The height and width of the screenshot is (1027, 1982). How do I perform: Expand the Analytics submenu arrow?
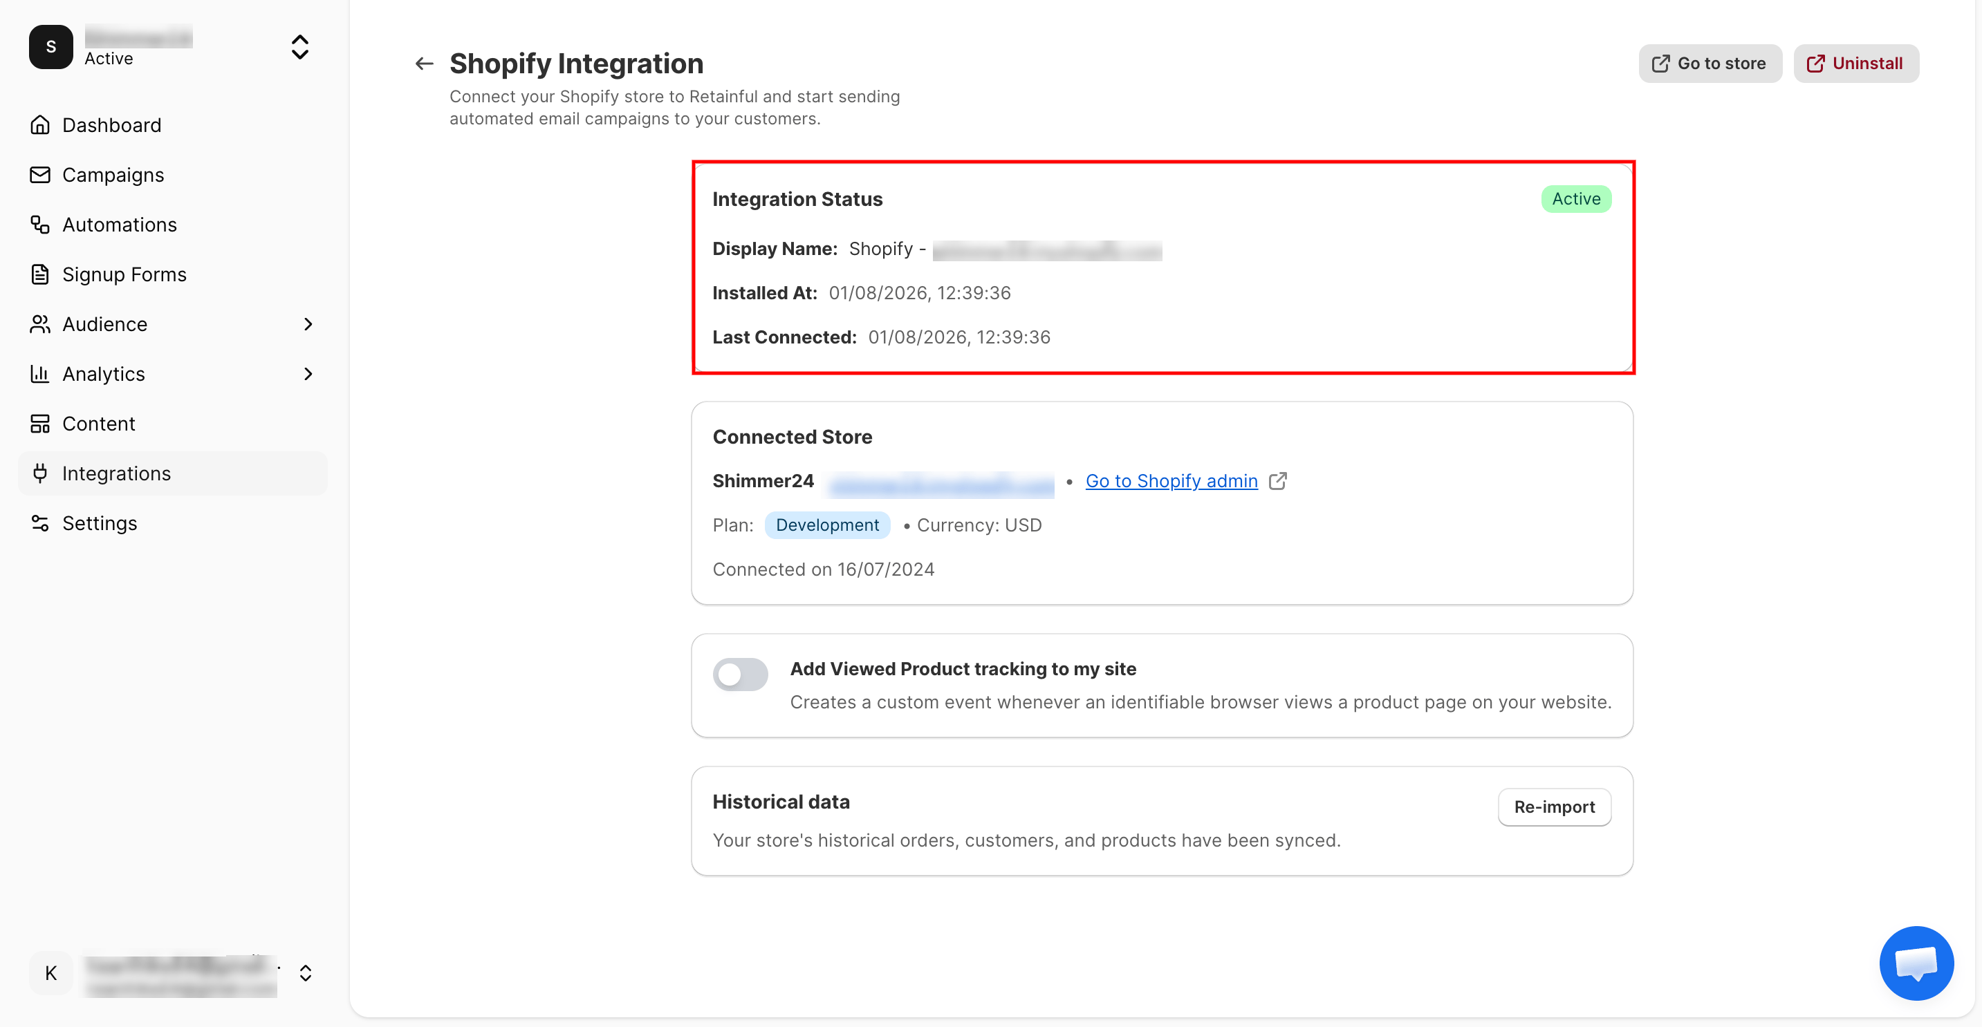pyautogui.click(x=308, y=374)
